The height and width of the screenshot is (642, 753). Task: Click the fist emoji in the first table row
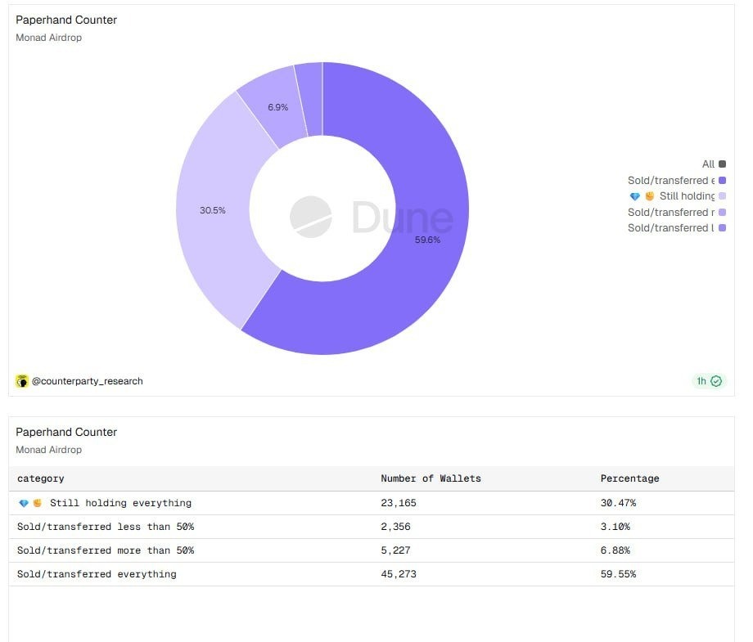click(37, 503)
